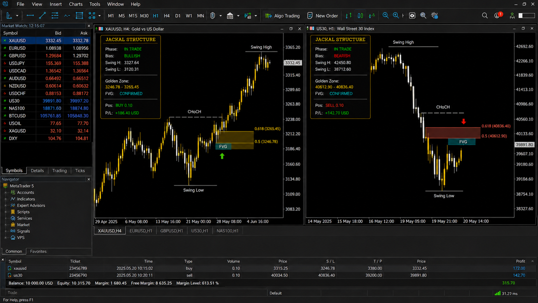Expand the indicators dropdown arrow
Image resolution: width=538 pixels, height=303 pixels.
pos(238,16)
